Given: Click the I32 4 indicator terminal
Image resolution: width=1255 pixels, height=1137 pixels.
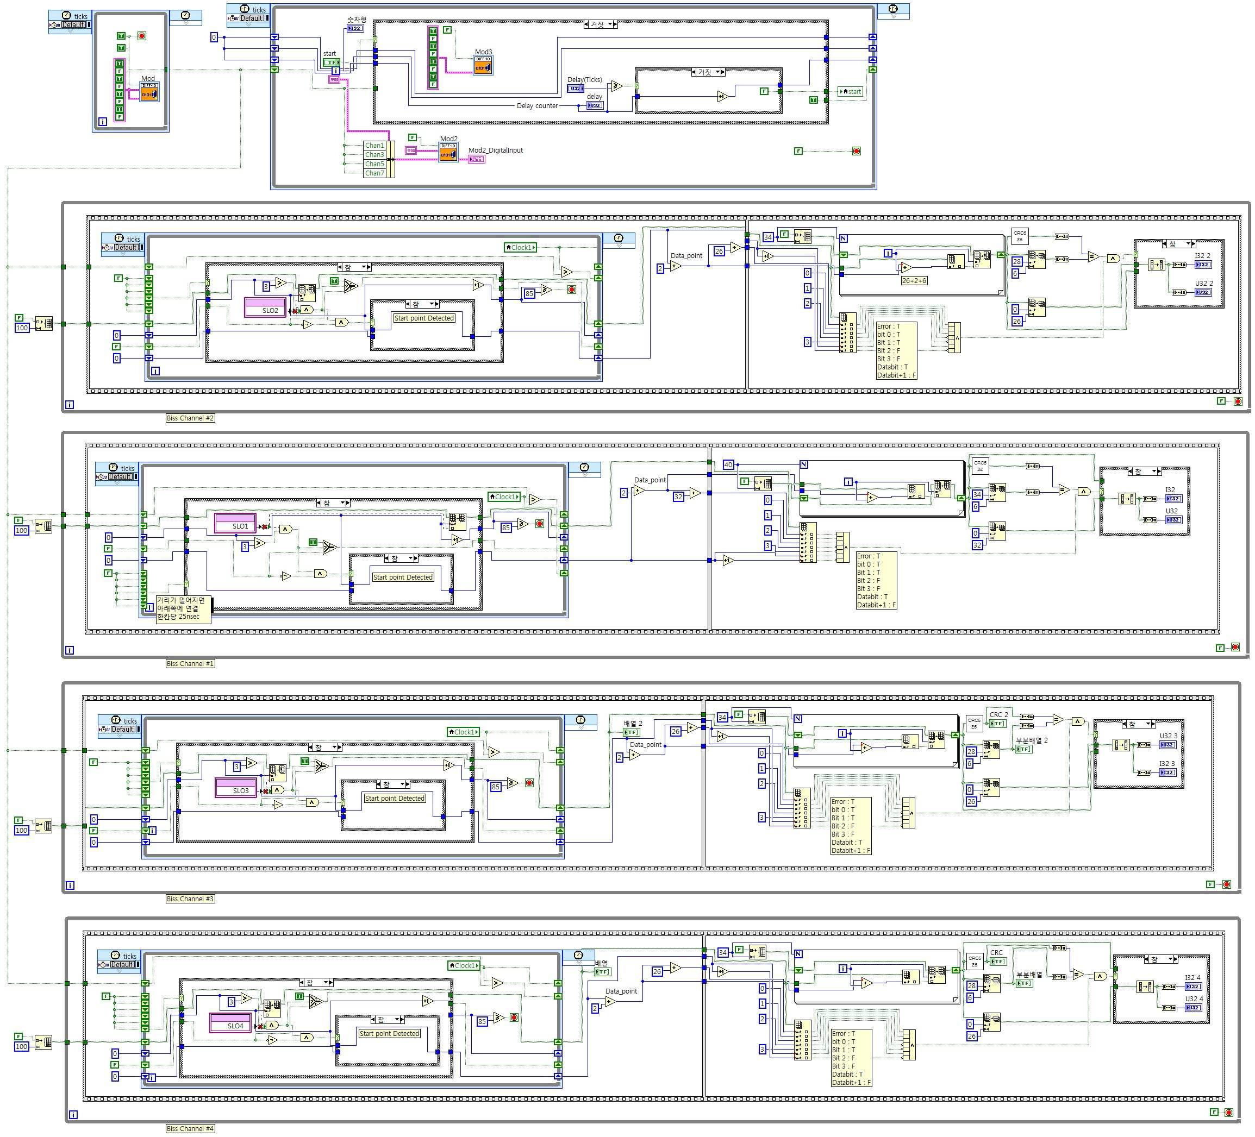Looking at the screenshot, I should pos(1192,987).
